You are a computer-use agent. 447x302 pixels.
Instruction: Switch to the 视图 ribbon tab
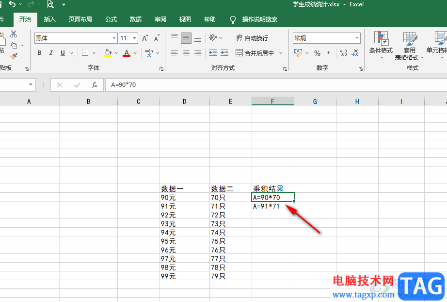(x=185, y=19)
